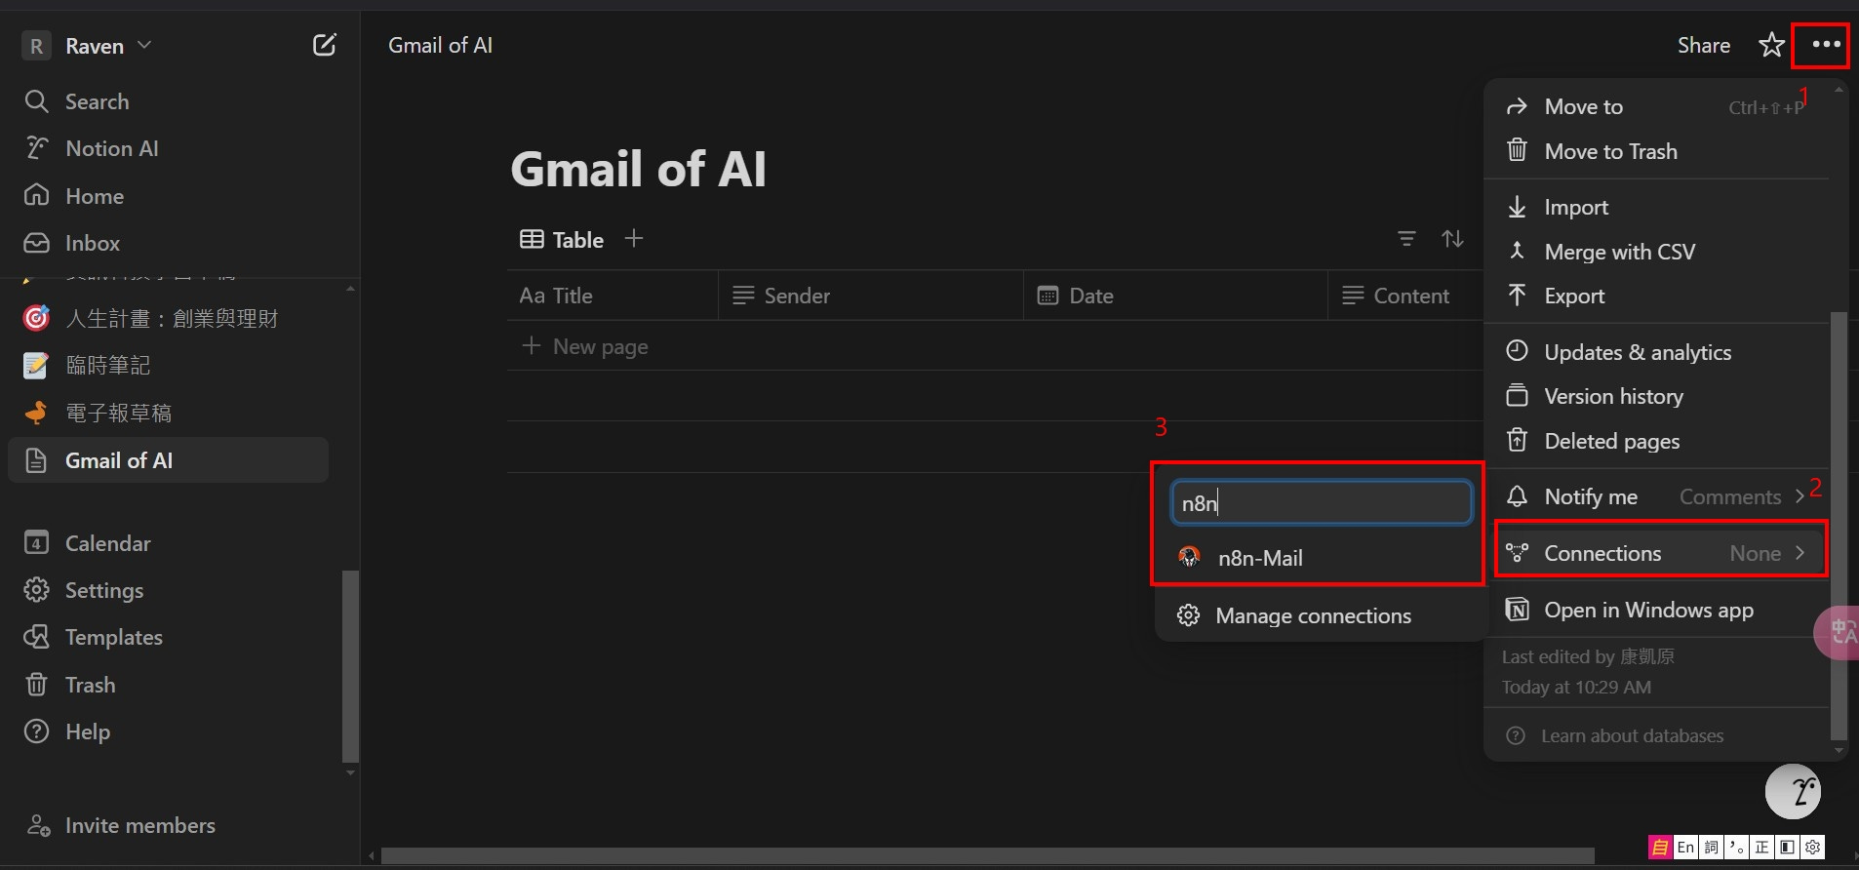Click the Gmail of AI breadcrumb
The height and width of the screenshot is (870, 1859).
440,45
